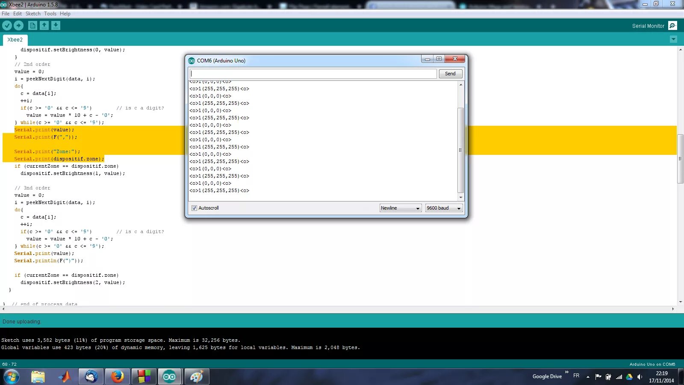The width and height of the screenshot is (684, 385).
Task: Click the '// 2nd order' comment line
Action: pyautogui.click(x=32, y=64)
